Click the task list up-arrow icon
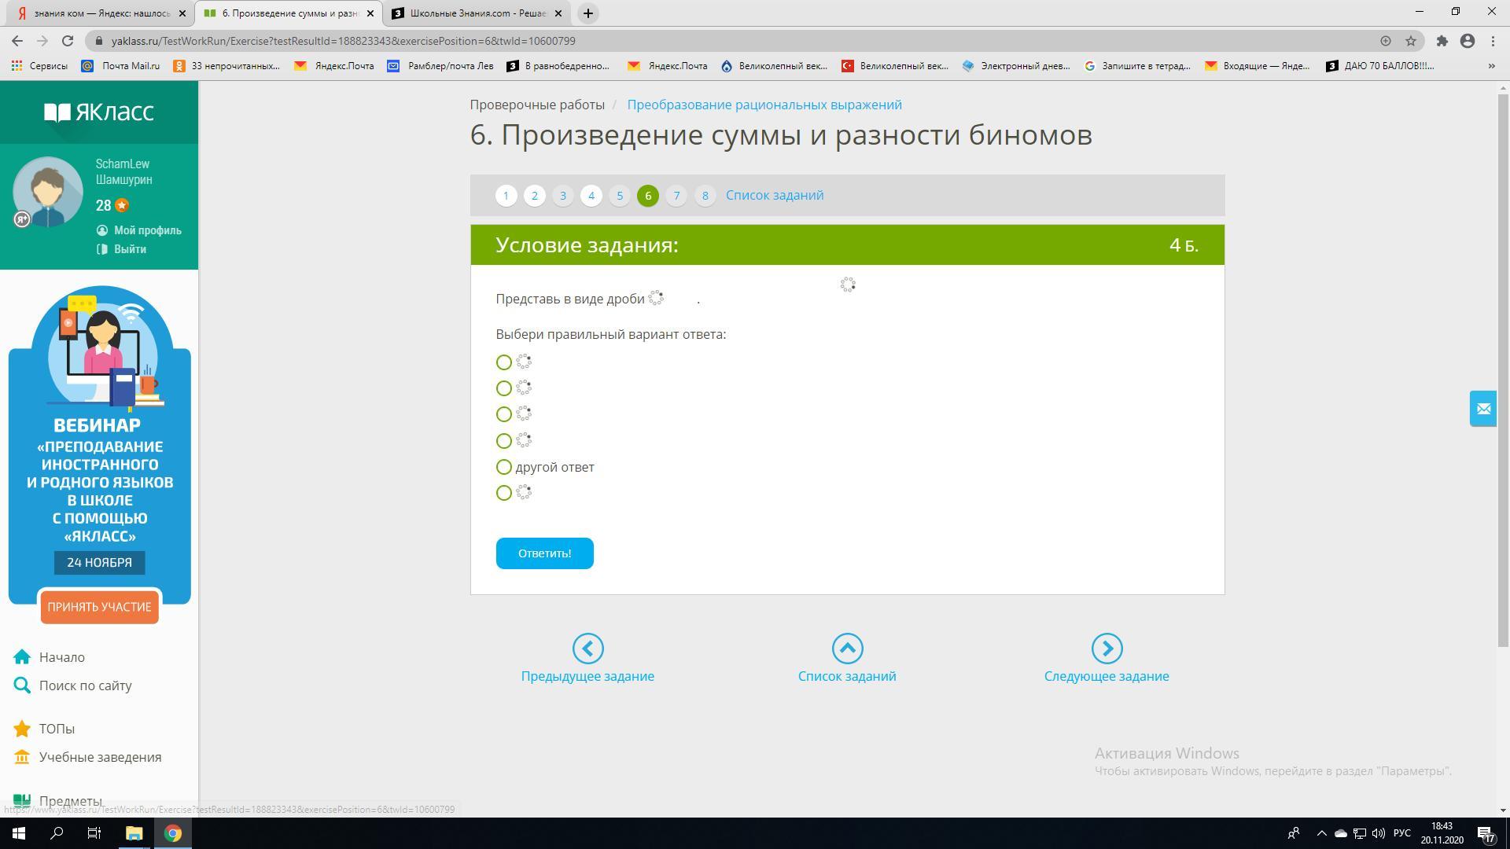1510x849 pixels. pyautogui.click(x=847, y=649)
